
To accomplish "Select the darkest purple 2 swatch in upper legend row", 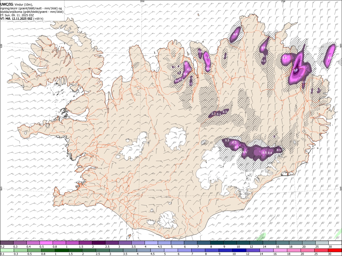I will 99,243.
